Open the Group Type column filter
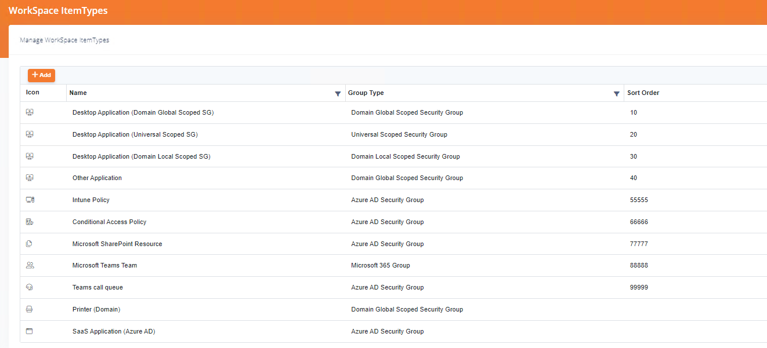 (617, 94)
